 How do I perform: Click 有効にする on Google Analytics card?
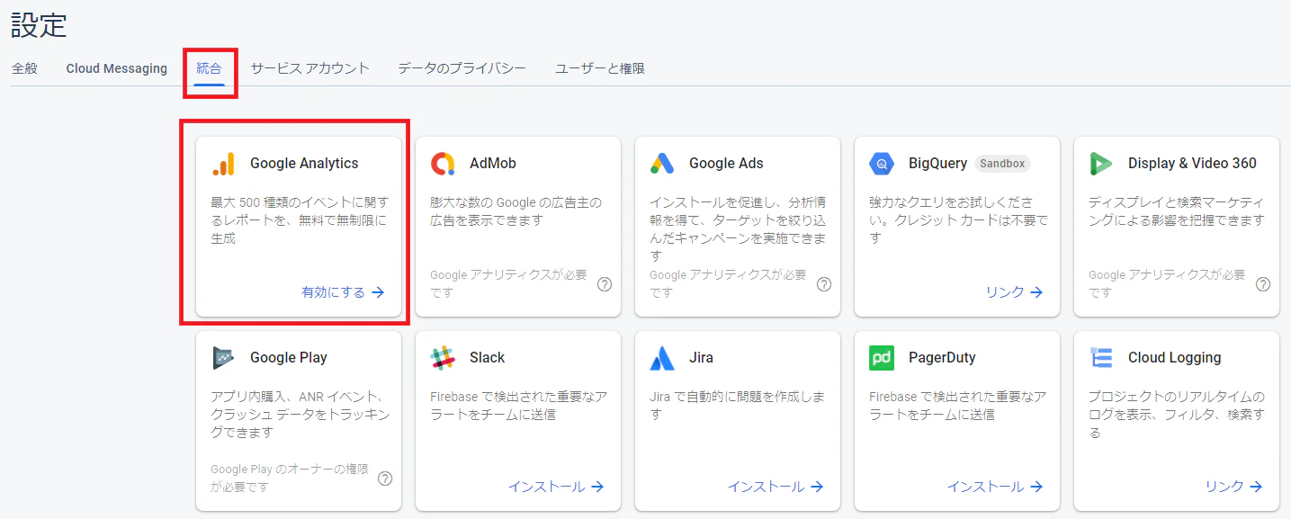point(344,292)
